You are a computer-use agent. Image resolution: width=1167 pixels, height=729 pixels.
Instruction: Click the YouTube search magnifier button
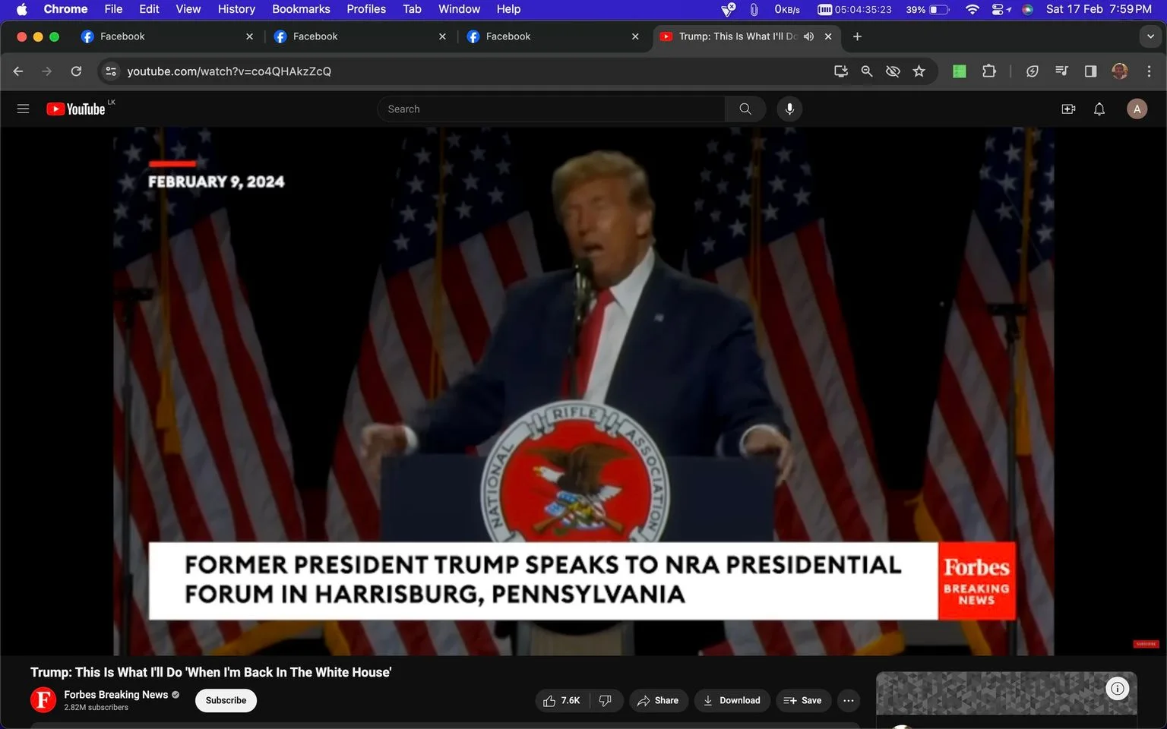click(745, 109)
